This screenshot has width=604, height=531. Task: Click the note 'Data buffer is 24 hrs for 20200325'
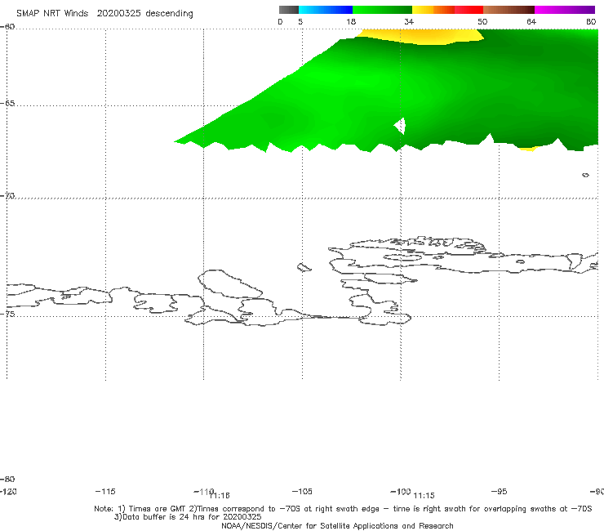click(x=188, y=517)
